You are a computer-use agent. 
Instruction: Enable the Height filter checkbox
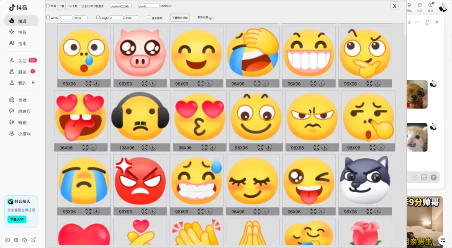point(98,18)
